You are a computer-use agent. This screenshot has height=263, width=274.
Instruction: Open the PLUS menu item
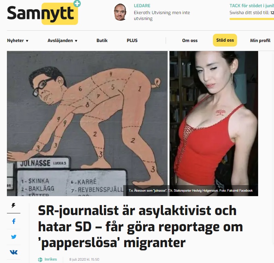[132, 40]
